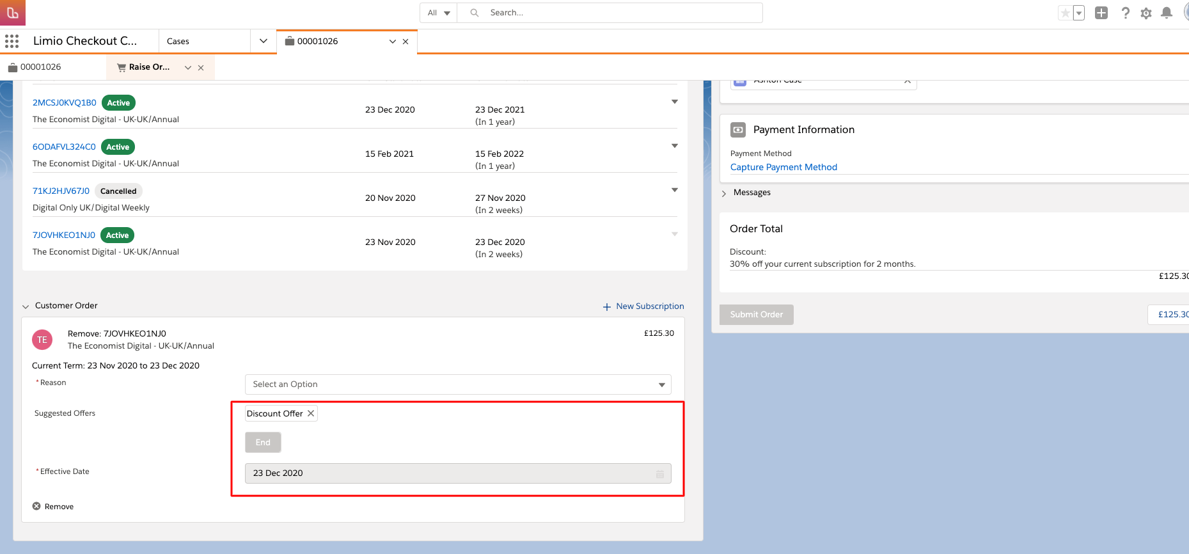1189x554 pixels.
Task: Click the 27 Nov 2020 end date
Action: click(500, 198)
